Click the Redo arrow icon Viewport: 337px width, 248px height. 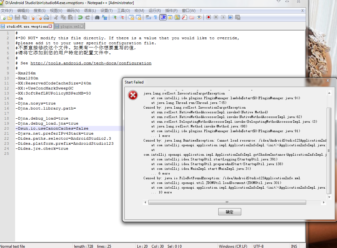tap(88, 17)
